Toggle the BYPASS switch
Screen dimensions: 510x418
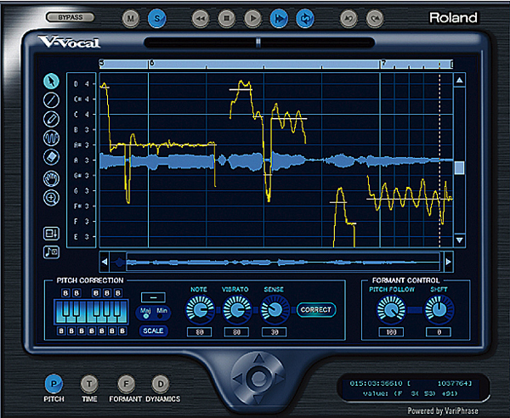70,17
